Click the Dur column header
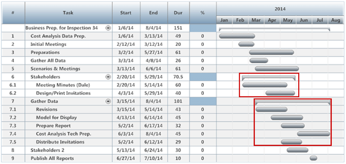Image resolution: width=346 pixels, height=164 pixels. (x=178, y=13)
